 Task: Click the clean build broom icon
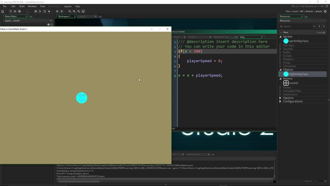(49, 11)
